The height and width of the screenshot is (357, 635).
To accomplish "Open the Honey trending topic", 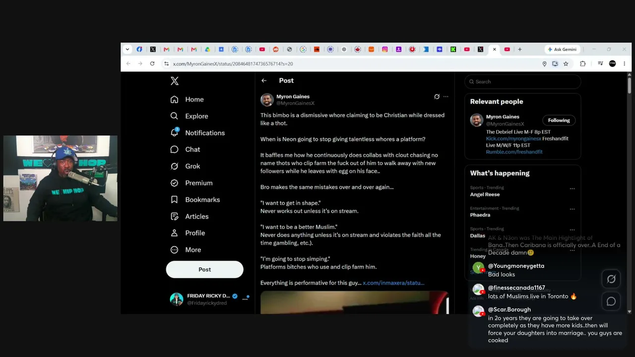I will (x=478, y=256).
